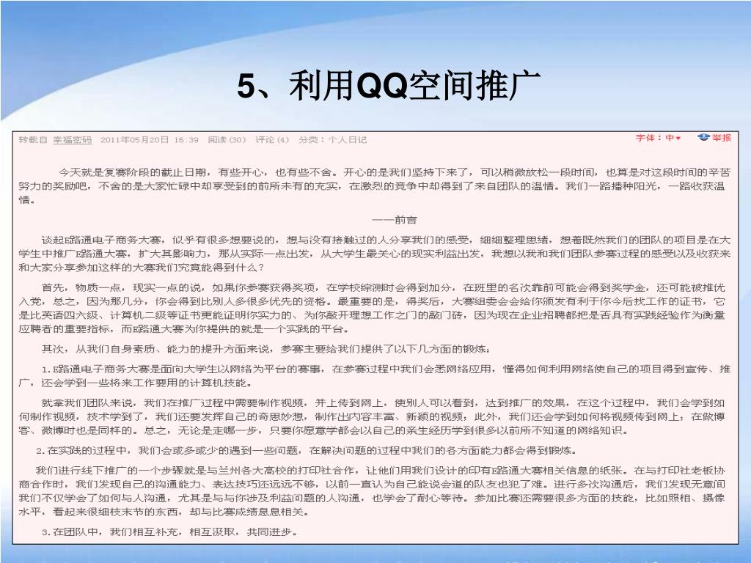Image resolution: width=751 pixels, height=563 pixels.
Task: Click the 举报 report link text
Action: (x=722, y=138)
